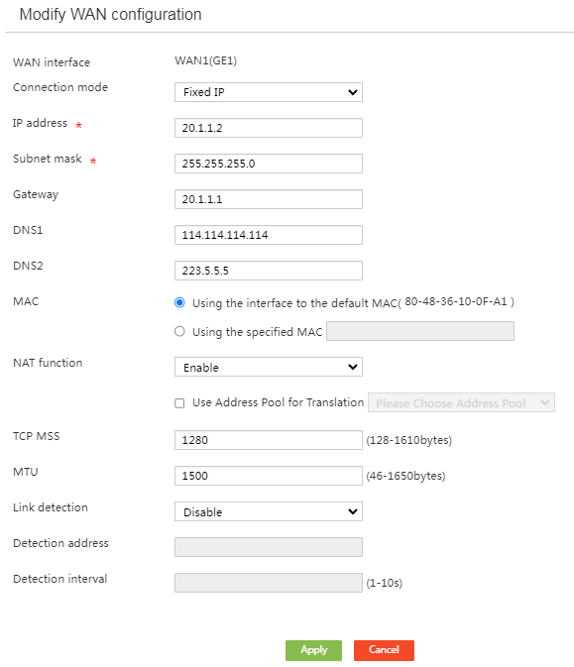Click into the Subnet mask field

pyautogui.click(x=269, y=164)
